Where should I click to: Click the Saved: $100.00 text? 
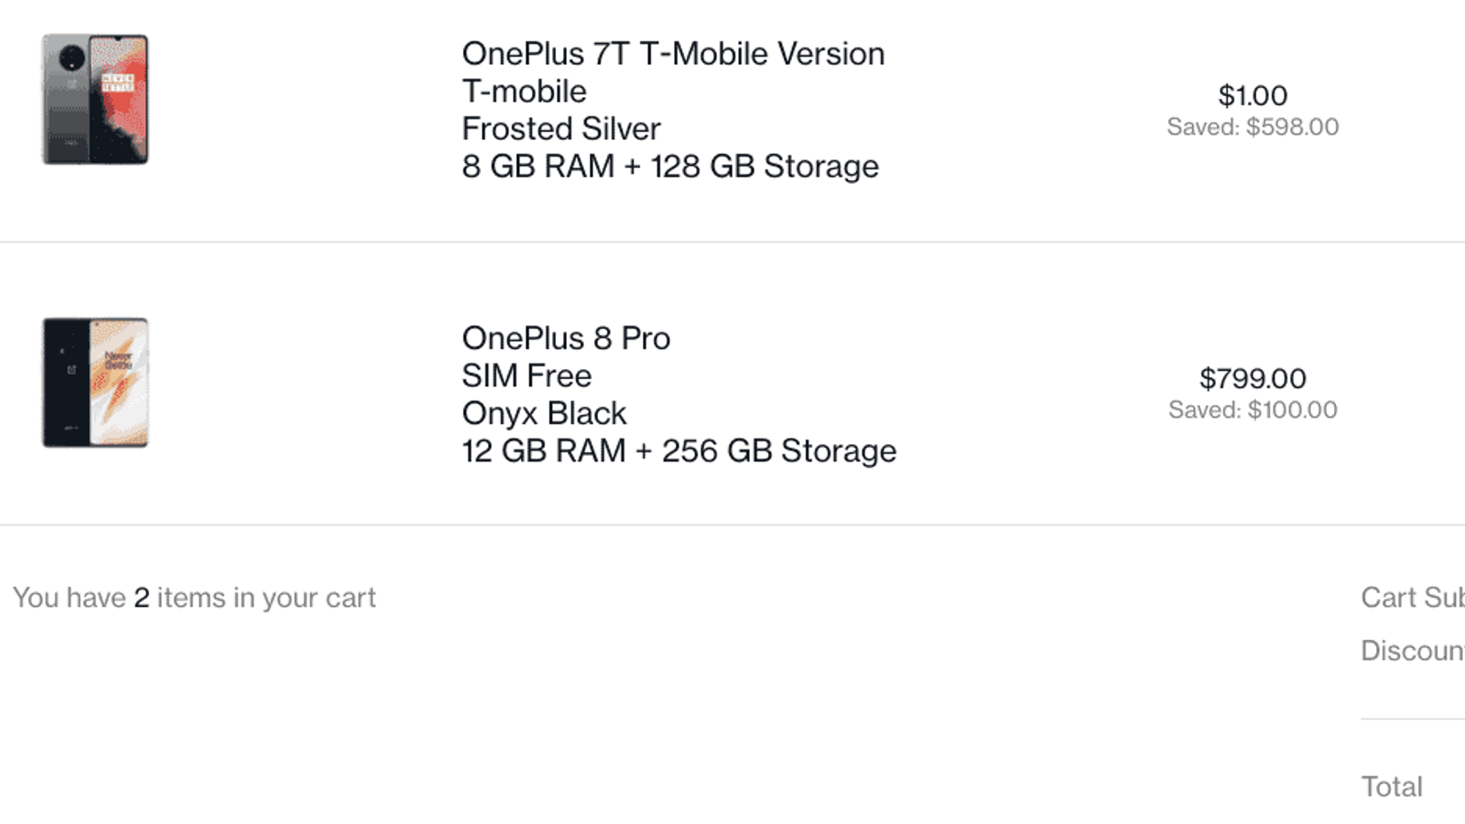(1252, 410)
